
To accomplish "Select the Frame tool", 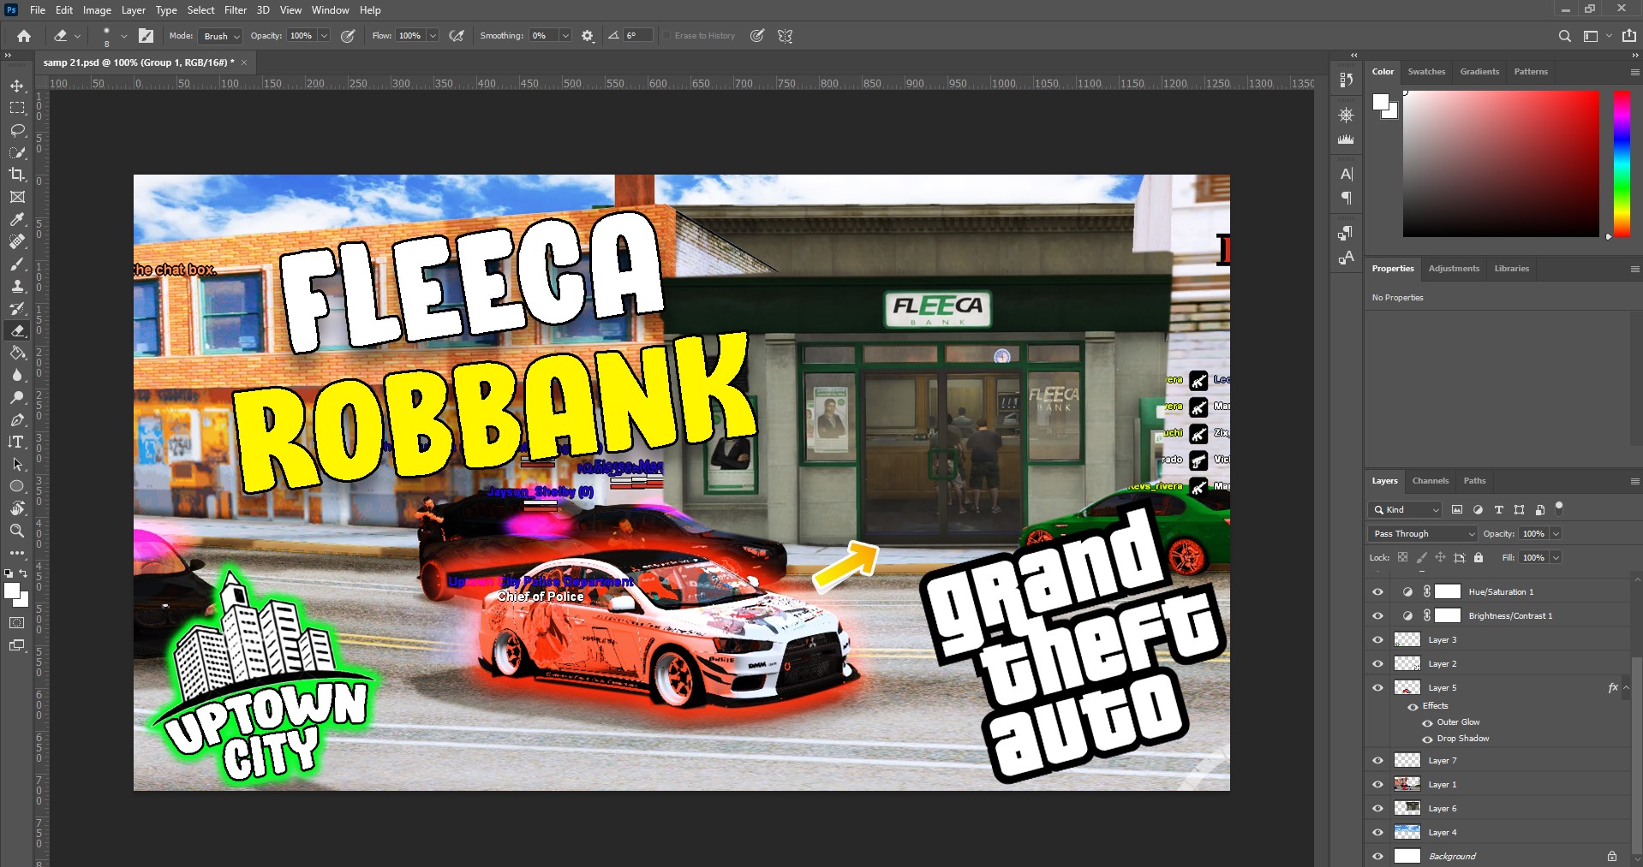I will (17, 197).
